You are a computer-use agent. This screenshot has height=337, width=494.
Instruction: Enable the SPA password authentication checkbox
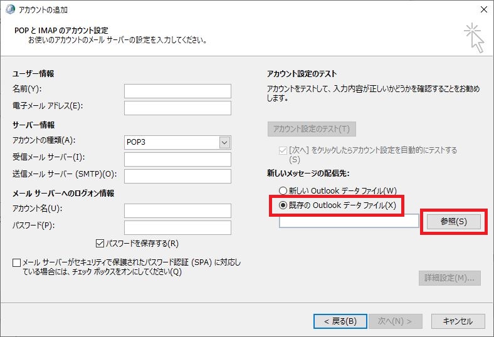point(17,262)
